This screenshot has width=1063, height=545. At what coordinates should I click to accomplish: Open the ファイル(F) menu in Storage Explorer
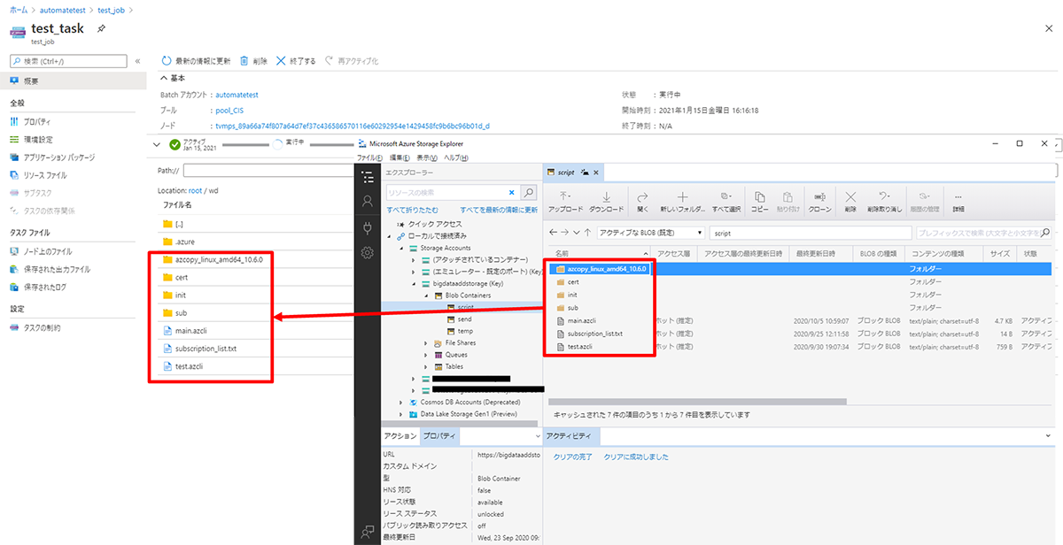(x=370, y=157)
